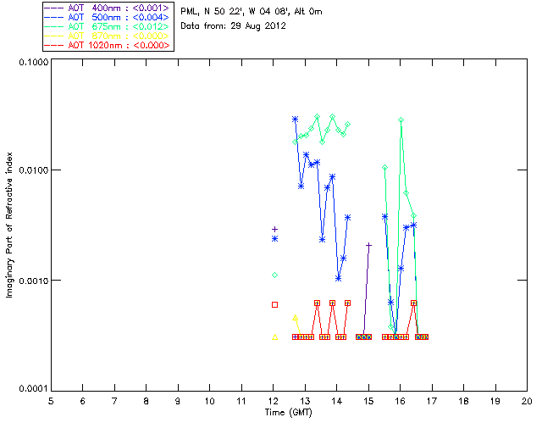Click the isolated blue asterisk at 12 GMT
The image size is (542, 434).
coord(274,239)
